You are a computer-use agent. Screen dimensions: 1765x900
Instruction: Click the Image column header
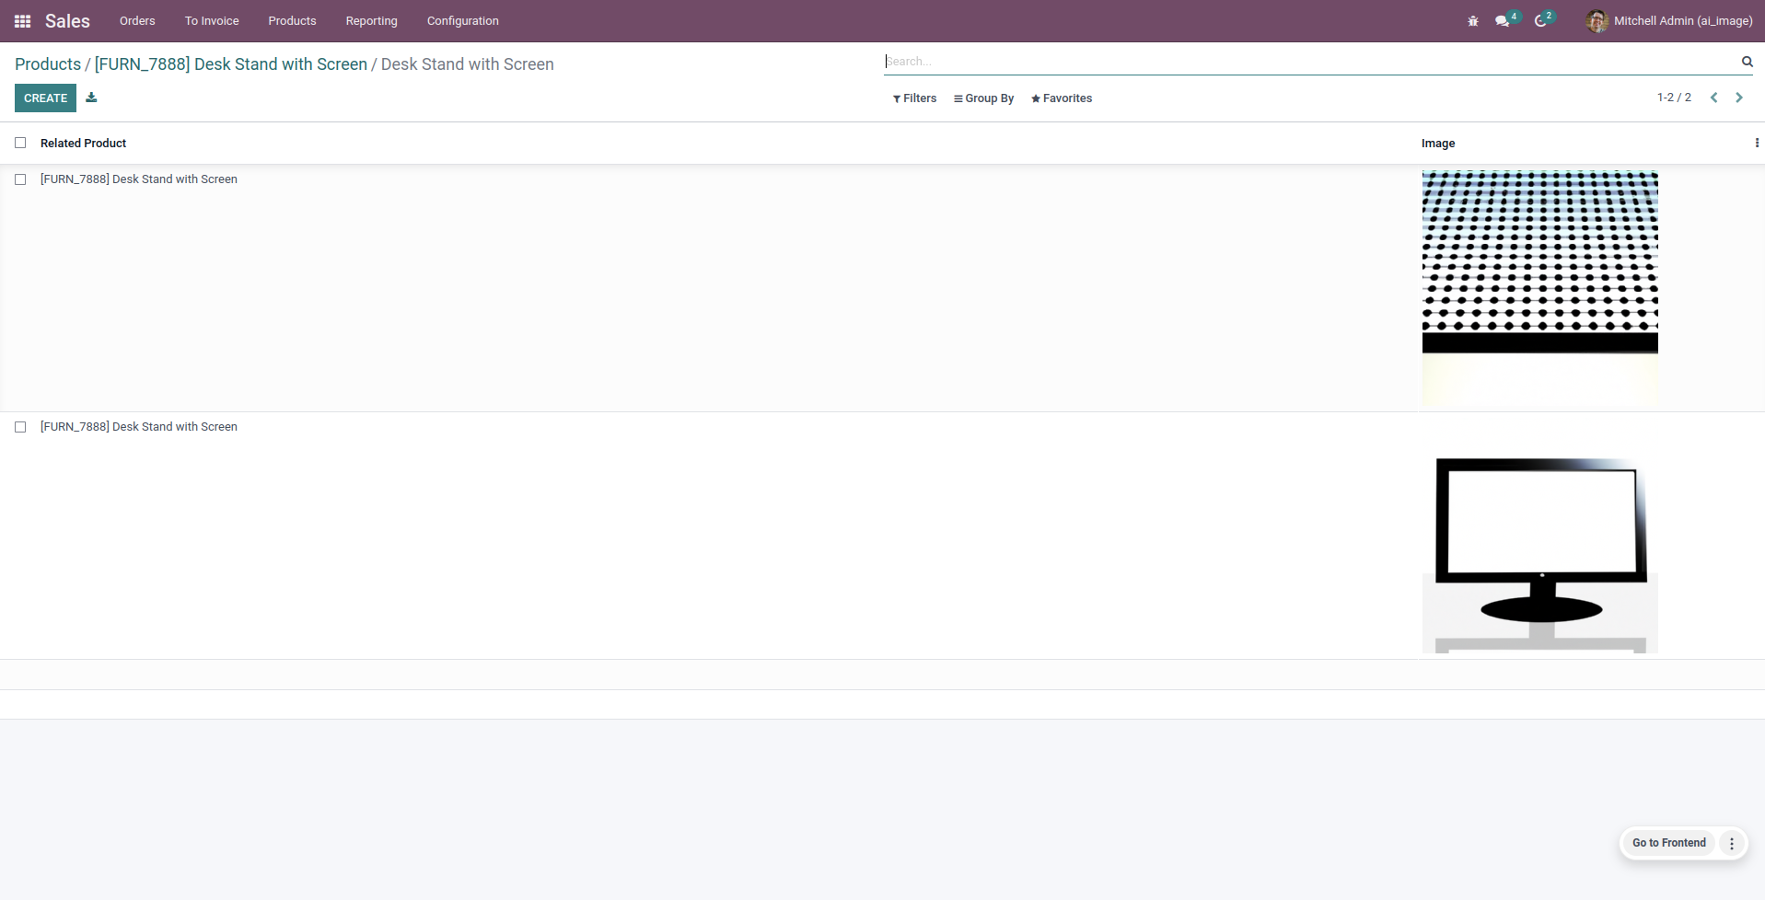tap(1438, 143)
